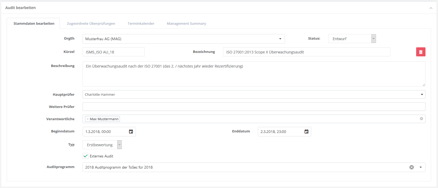Focus the Beschreibung text area
This screenshot has width=438, height=188.
tap(254, 74)
